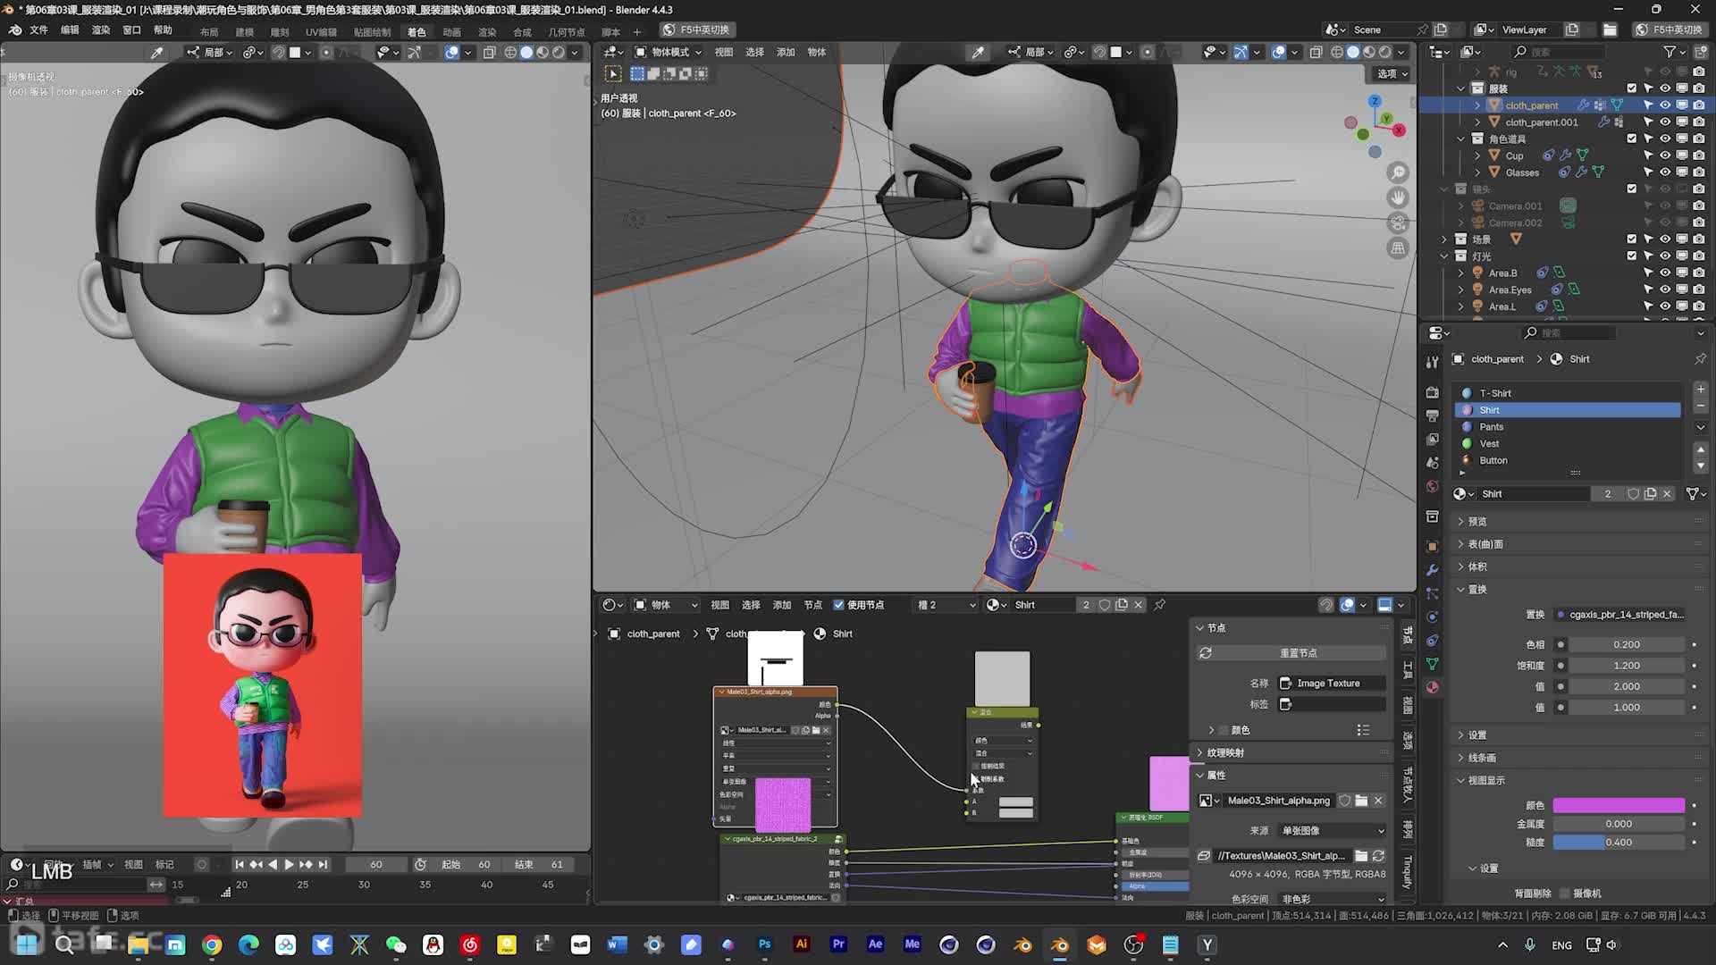Open the Material properties tab icon
1716x965 pixels.
[x=1433, y=687]
